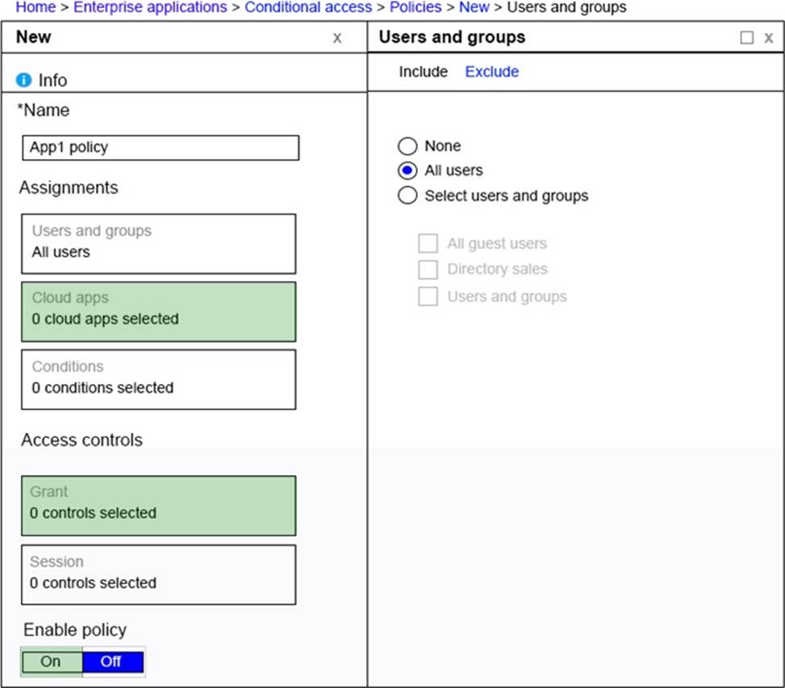Choose Select users and groups radio option
This screenshot has height=688, width=785.
pyautogui.click(x=408, y=195)
